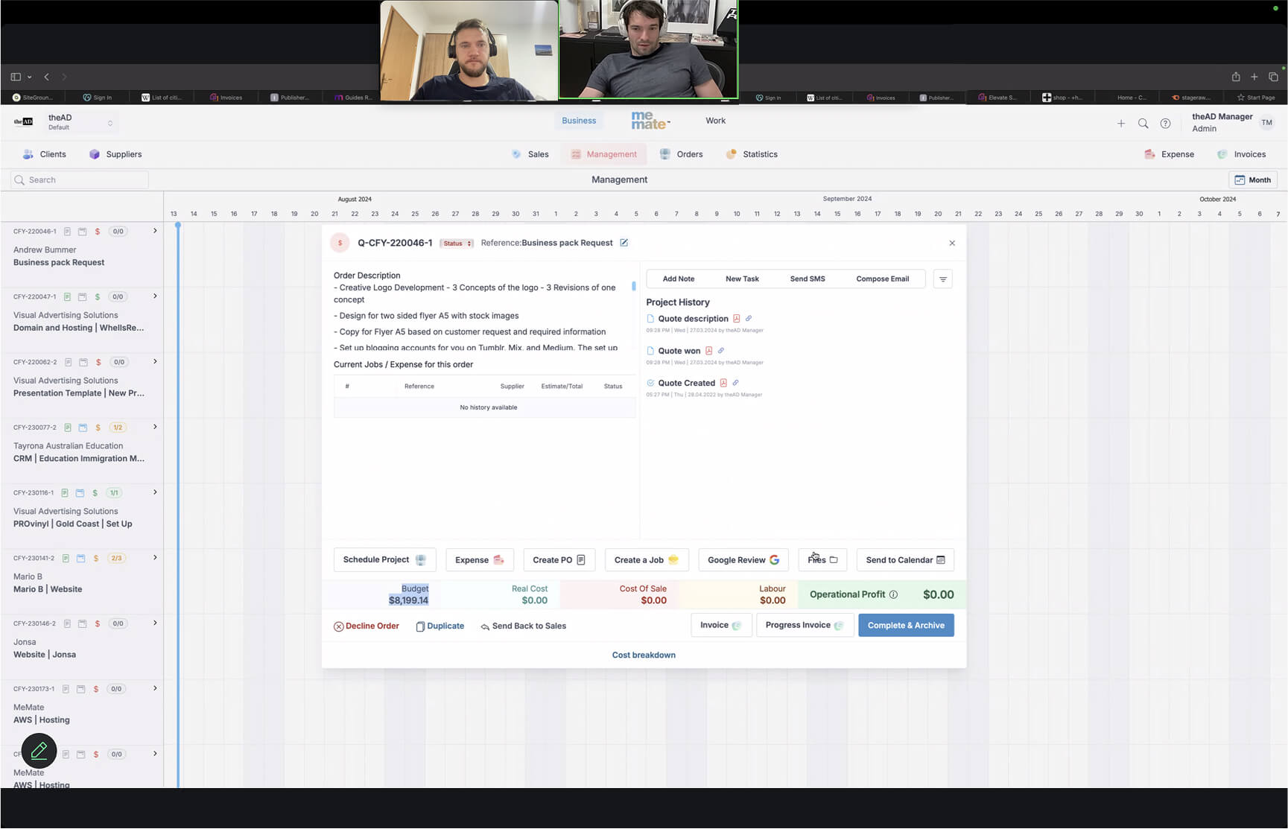The image size is (1288, 829).
Task: Click the Compose Email button
Action: 883,279
